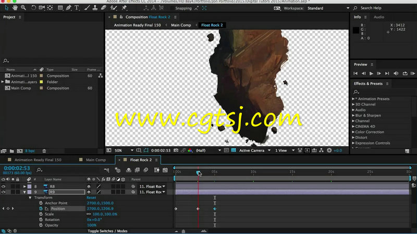Collapse the Transform group
Image resolution: width=417 pixels, height=234 pixels.
click(x=30, y=198)
